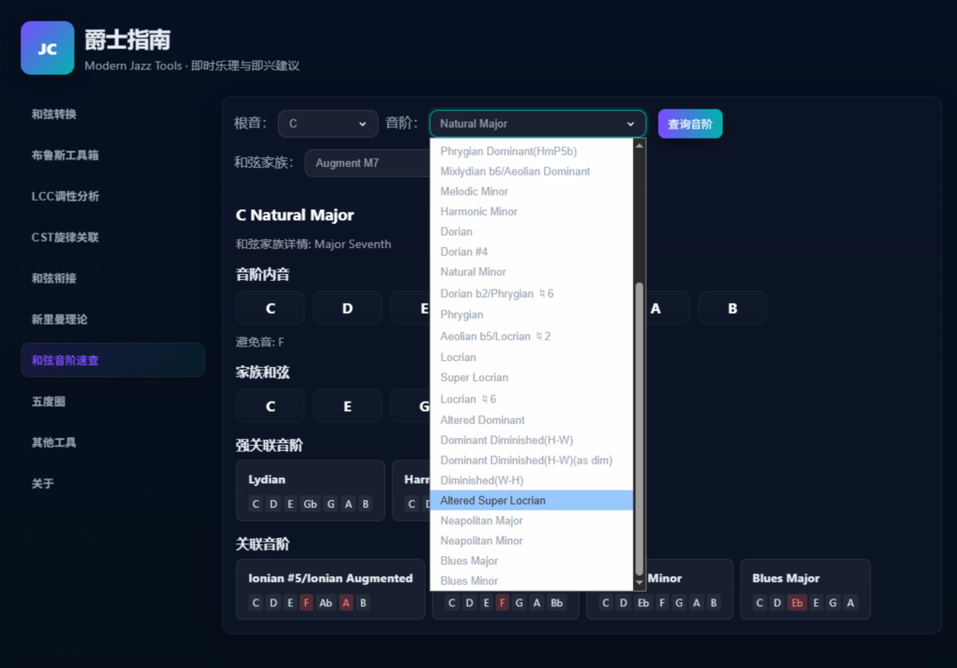Choose the Locrian ♮6 option
957x668 pixels.
point(531,399)
